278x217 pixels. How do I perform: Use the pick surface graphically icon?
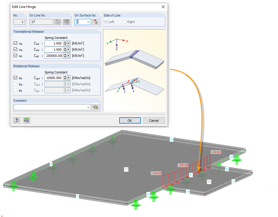pyautogui.click(x=96, y=22)
